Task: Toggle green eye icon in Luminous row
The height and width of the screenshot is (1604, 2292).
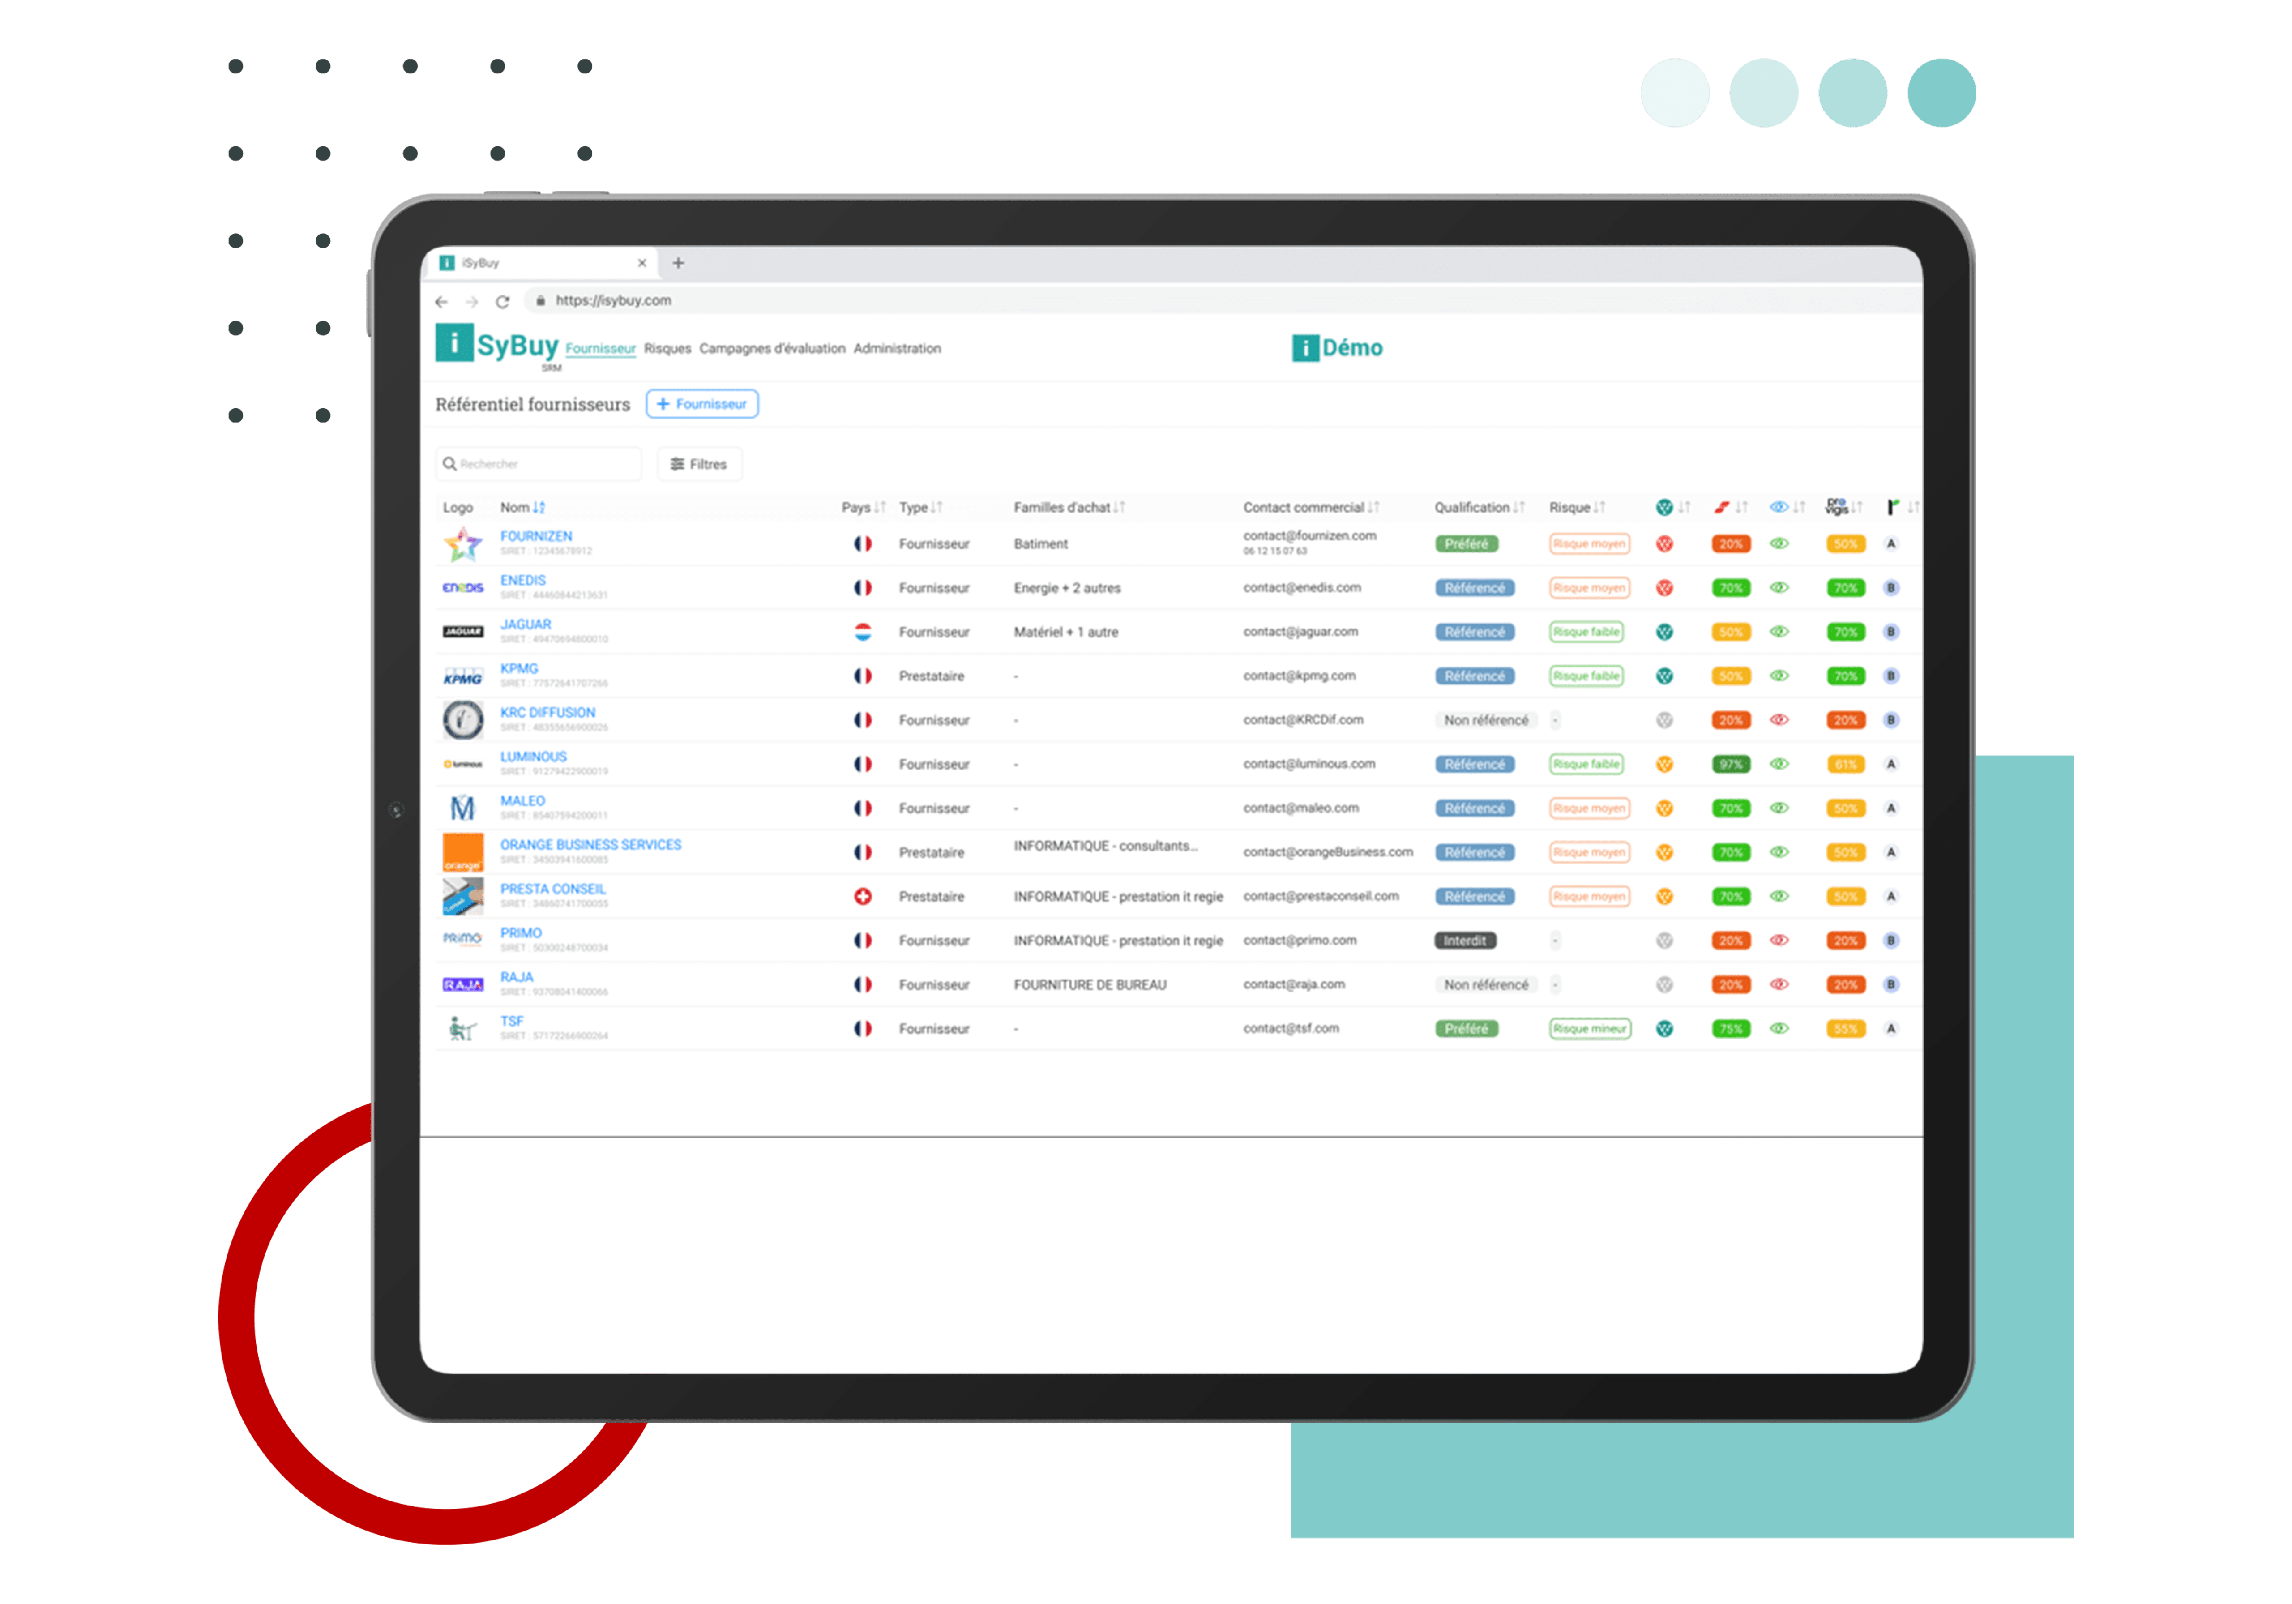Action: (1779, 765)
